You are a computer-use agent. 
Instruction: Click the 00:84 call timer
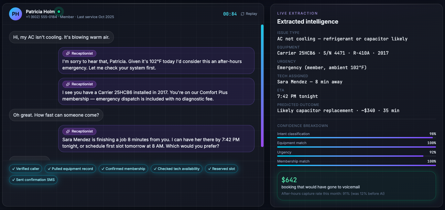(230, 14)
